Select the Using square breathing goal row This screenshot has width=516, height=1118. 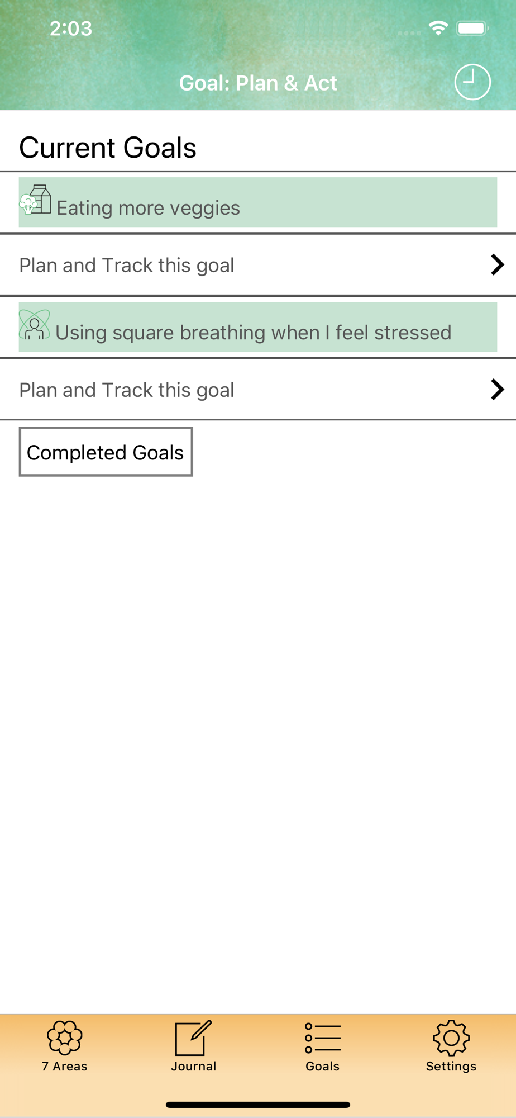coord(258,326)
